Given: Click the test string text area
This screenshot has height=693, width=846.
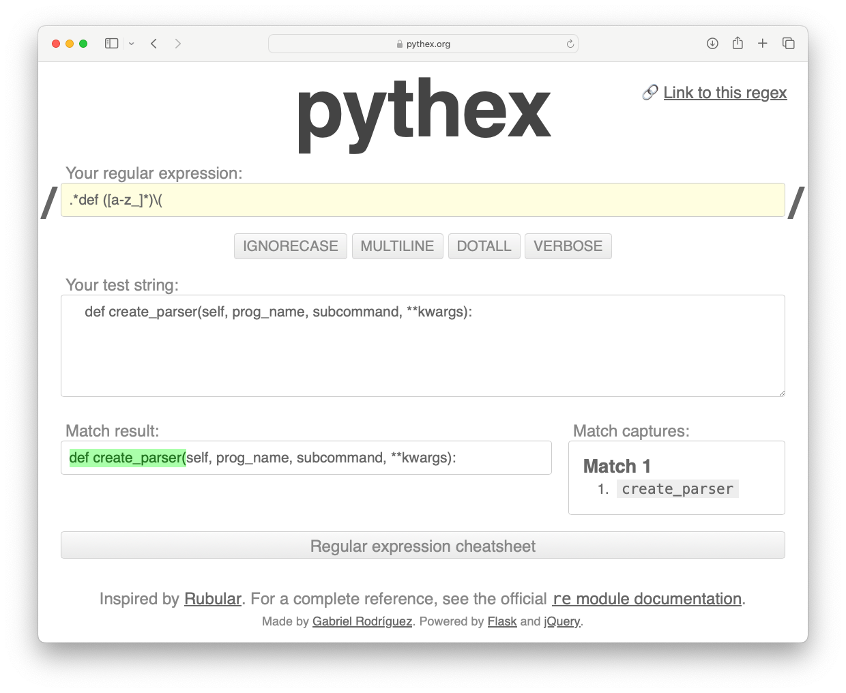Looking at the screenshot, I should tap(423, 346).
